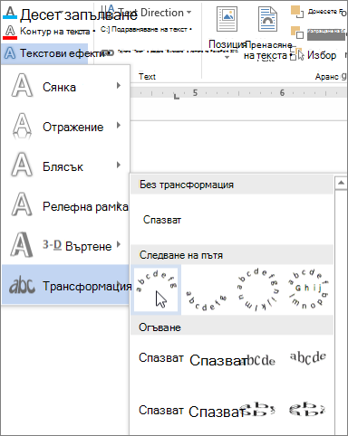
Task: Expand 3-D Въртене submenu arrow
Action: [x=119, y=244]
